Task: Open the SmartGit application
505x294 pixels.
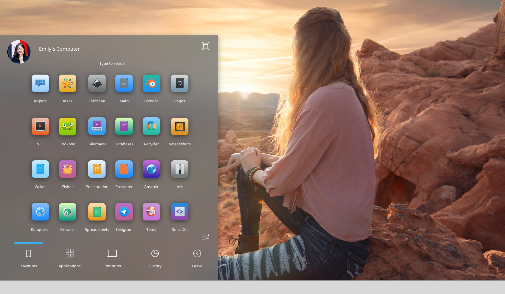Action: pyautogui.click(x=179, y=212)
